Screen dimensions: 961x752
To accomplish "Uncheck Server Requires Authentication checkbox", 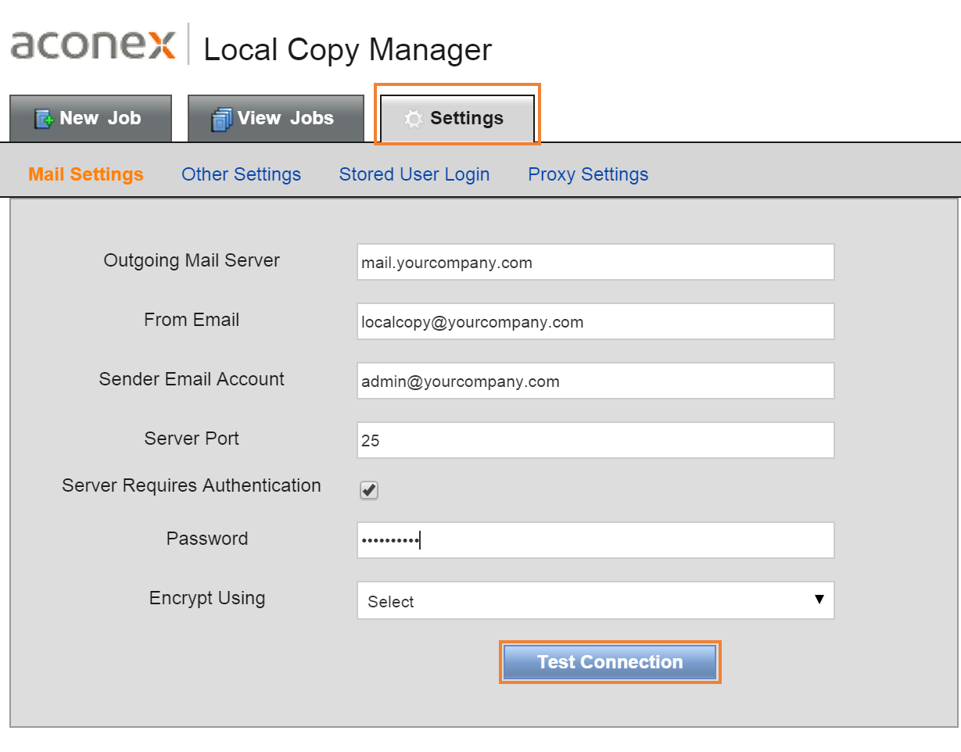I will tap(369, 490).
